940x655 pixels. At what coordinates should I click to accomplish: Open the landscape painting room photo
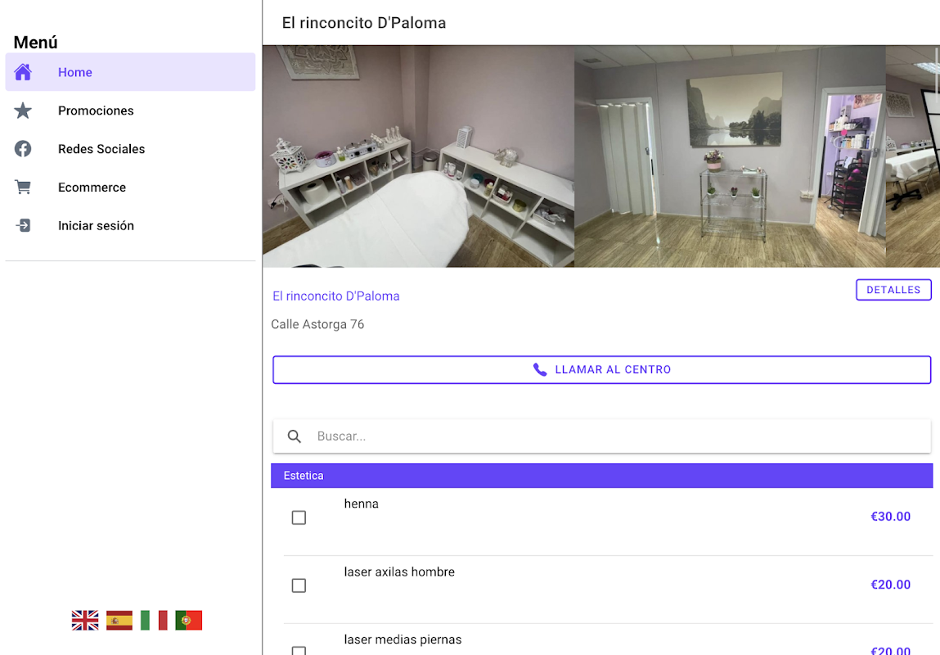(730, 156)
